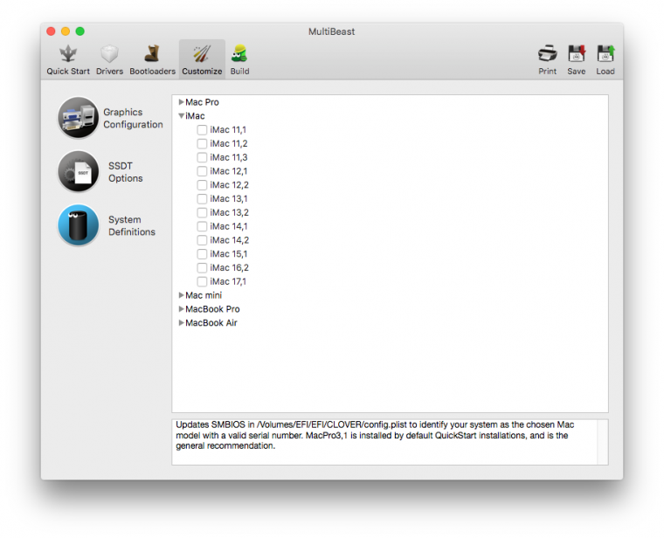This screenshot has width=664, height=538.
Task: Click the System Definitions label
Action: pos(132,225)
